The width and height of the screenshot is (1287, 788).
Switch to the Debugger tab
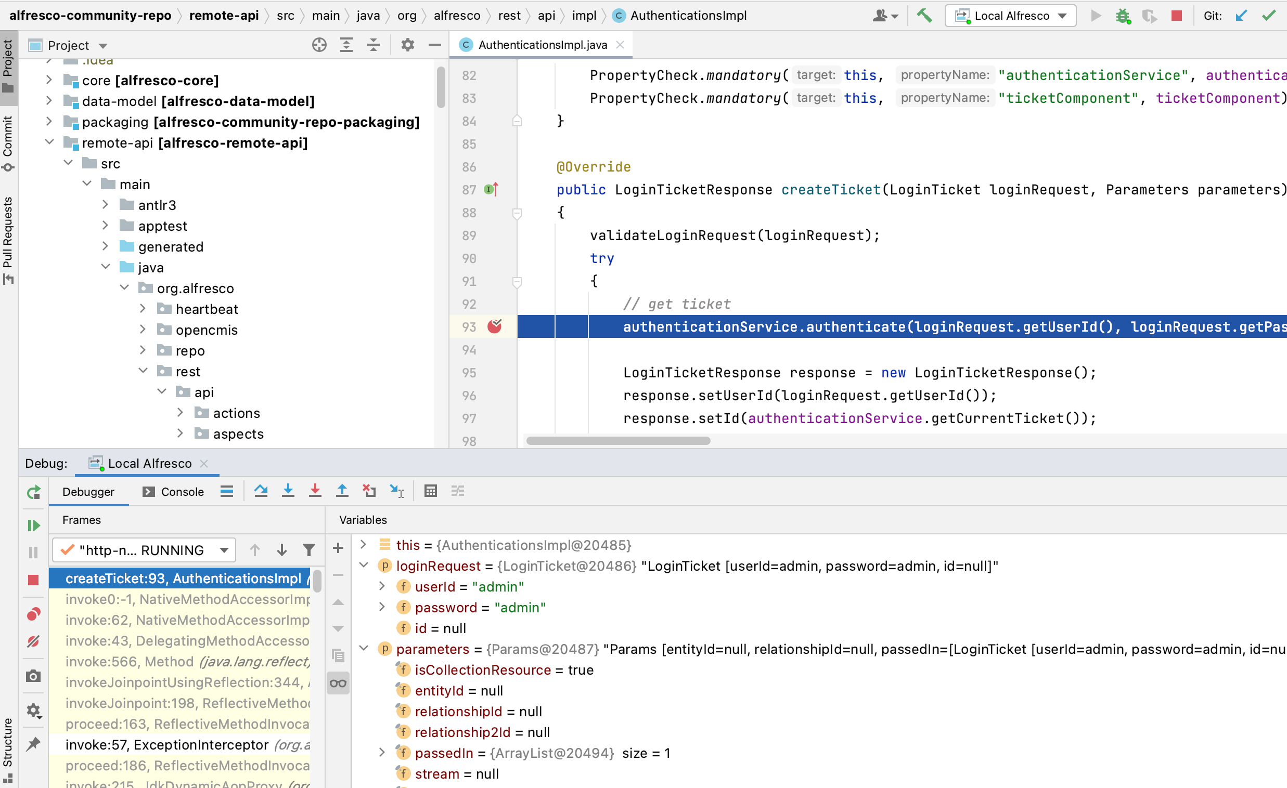pos(89,491)
